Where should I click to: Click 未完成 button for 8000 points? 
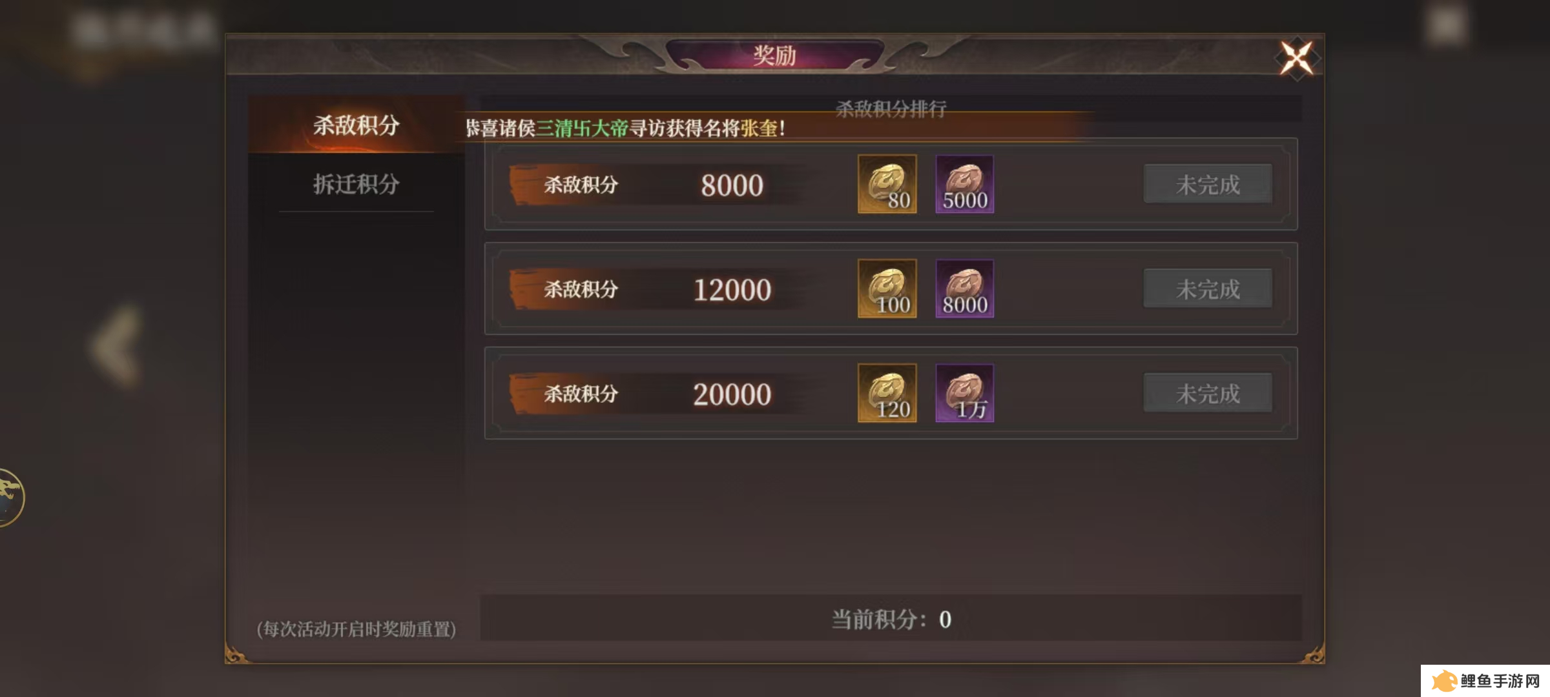click(x=1208, y=185)
